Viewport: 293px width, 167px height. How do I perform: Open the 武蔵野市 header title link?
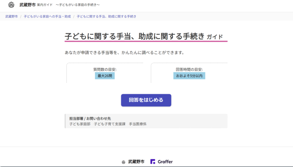click(28, 5)
